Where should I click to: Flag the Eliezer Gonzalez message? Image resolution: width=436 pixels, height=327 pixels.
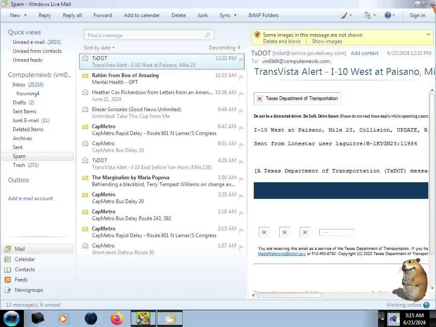(x=241, y=112)
